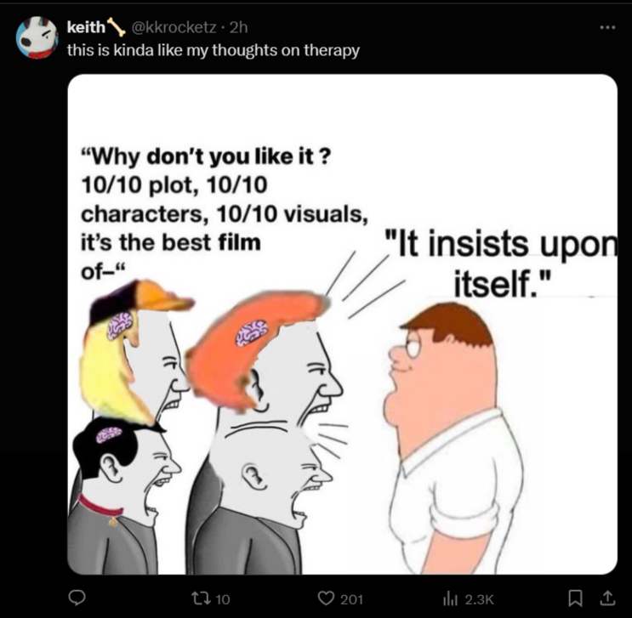Open the tweet text about therapy thoughts
The image size is (632, 618).
point(214,51)
